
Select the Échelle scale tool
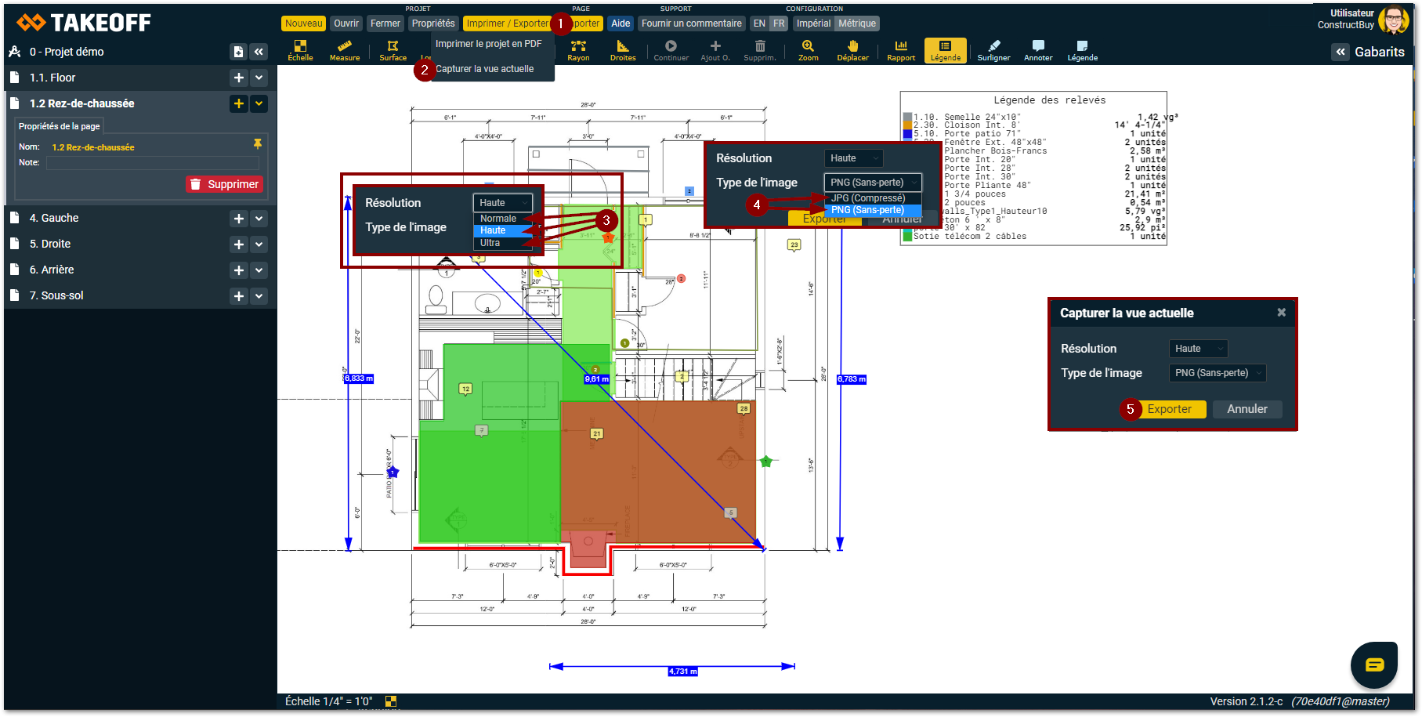[300, 51]
